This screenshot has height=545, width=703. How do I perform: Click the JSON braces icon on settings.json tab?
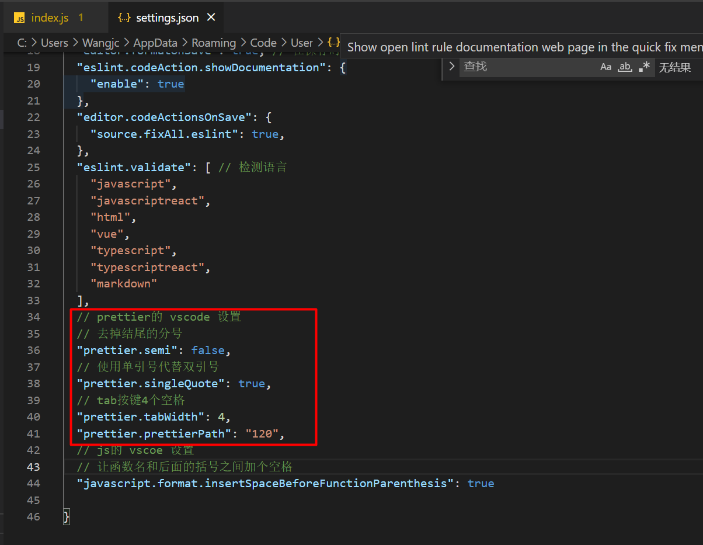pyautogui.click(x=124, y=18)
